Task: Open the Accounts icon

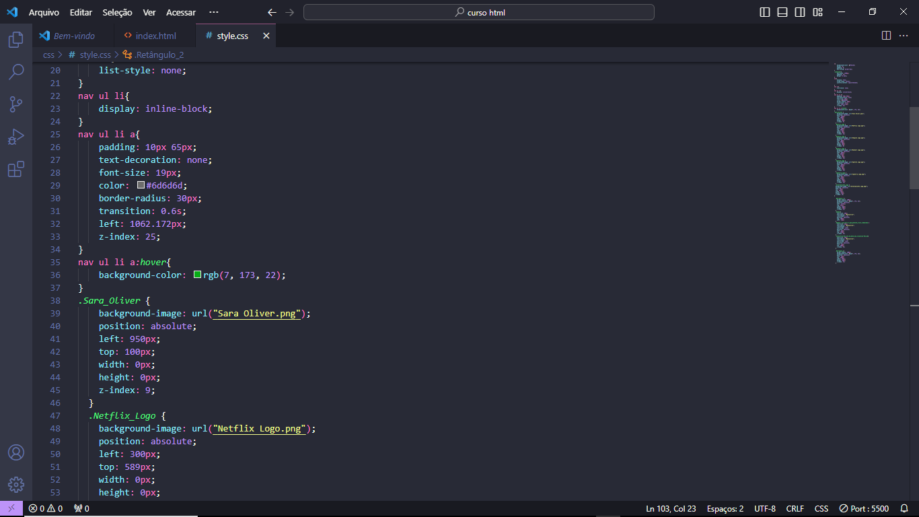Action: (x=16, y=452)
